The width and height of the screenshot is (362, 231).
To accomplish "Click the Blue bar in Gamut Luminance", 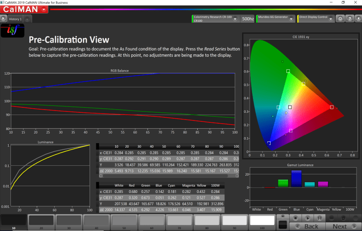I will pyautogui.click(x=296, y=178).
